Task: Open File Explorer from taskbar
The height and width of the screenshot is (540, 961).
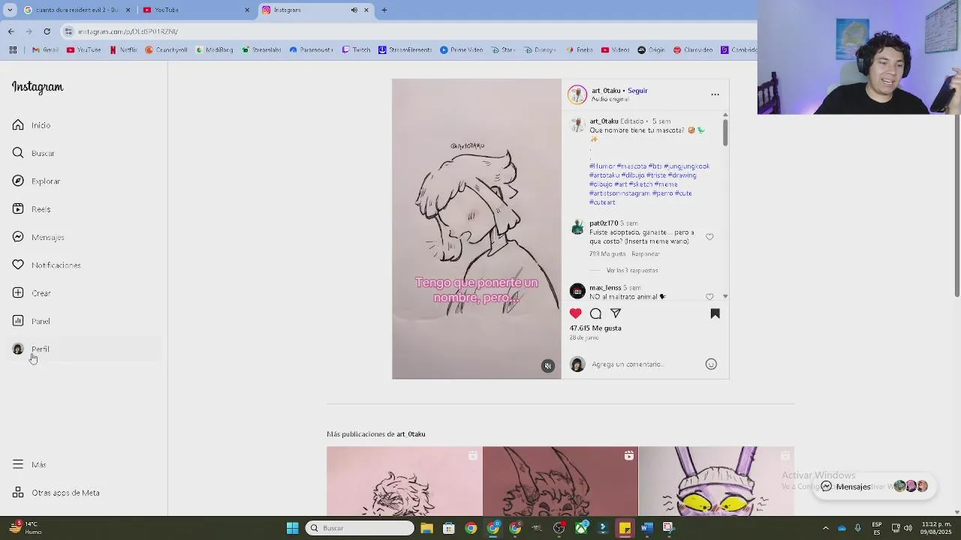Action: pos(426,528)
